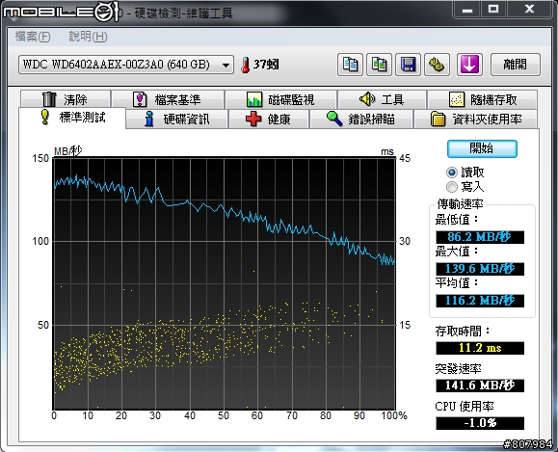Click the maximum value 139.6 MB/秒
Viewport: 558px width, 452px height.
click(480, 269)
